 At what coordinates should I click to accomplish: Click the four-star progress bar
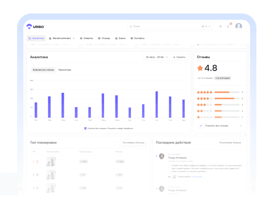[227, 98]
